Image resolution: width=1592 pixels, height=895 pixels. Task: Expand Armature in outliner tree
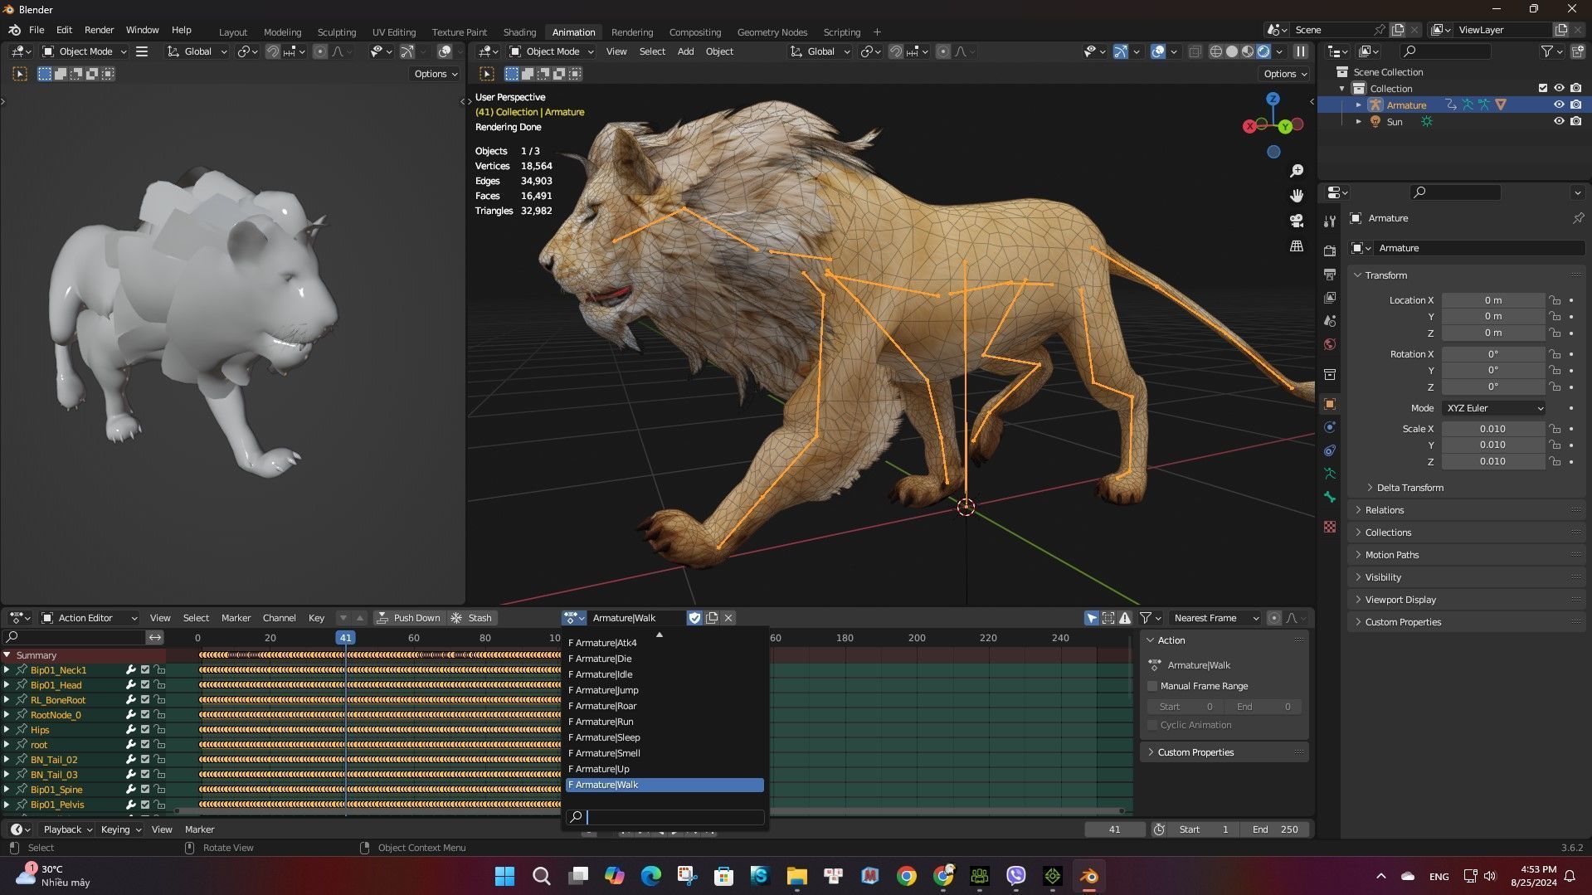coord(1358,105)
